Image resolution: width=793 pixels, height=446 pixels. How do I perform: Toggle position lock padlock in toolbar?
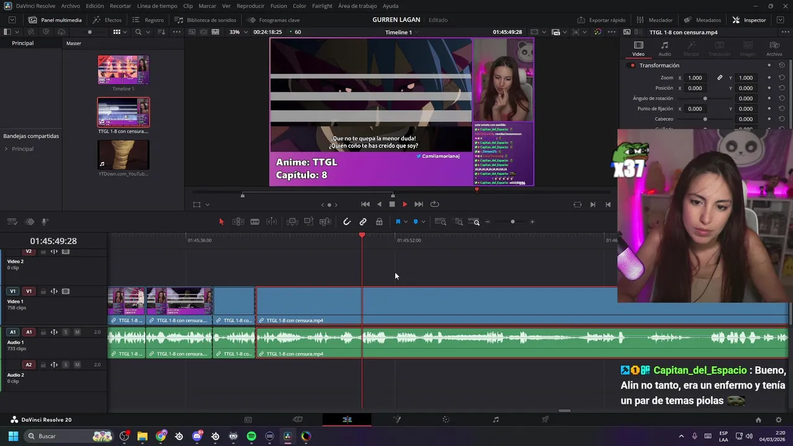pyautogui.click(x=379, y=222)
